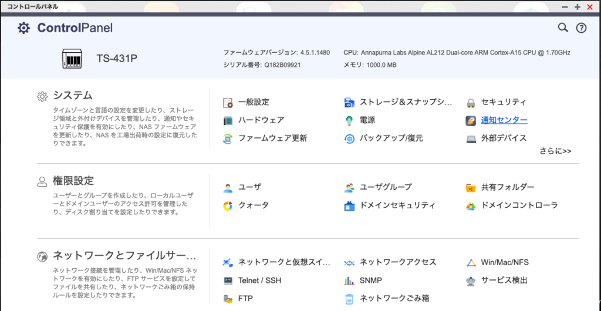Click the システム section gear icon

(x=42, y=96)
